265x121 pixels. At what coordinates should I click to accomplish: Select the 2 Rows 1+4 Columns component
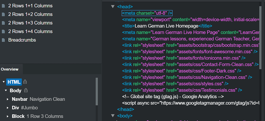(x=31, y=31)
